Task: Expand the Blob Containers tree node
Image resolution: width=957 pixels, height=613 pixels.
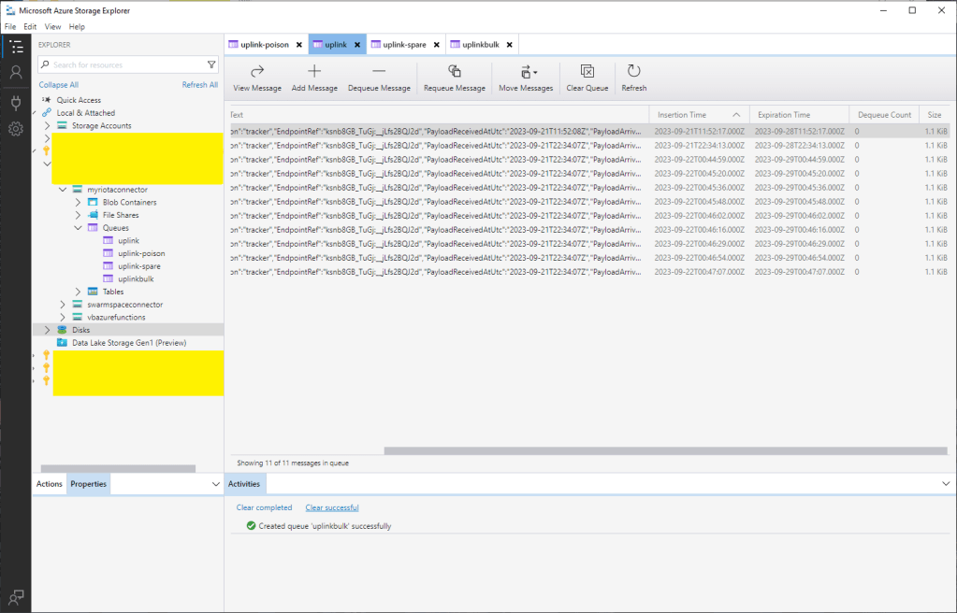Action: coord(79,202)
